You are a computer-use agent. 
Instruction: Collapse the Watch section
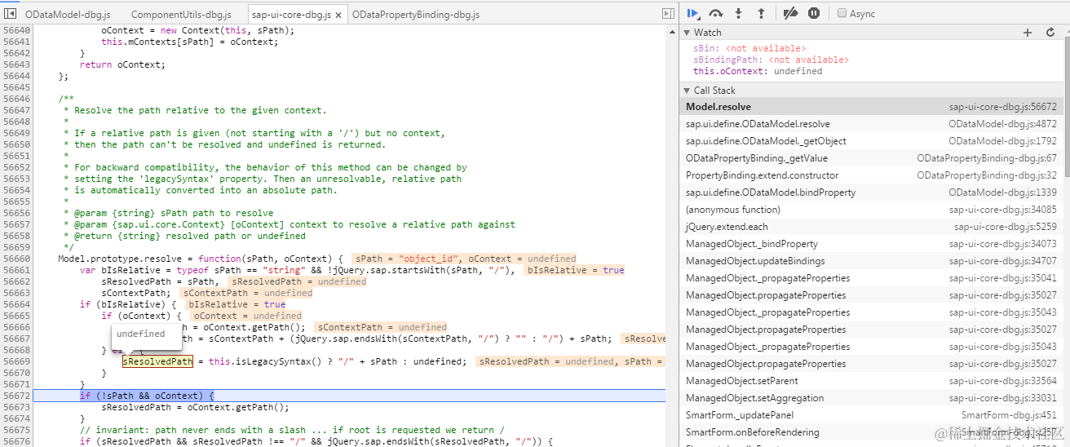pyautogui.click(x=687, y=33)
